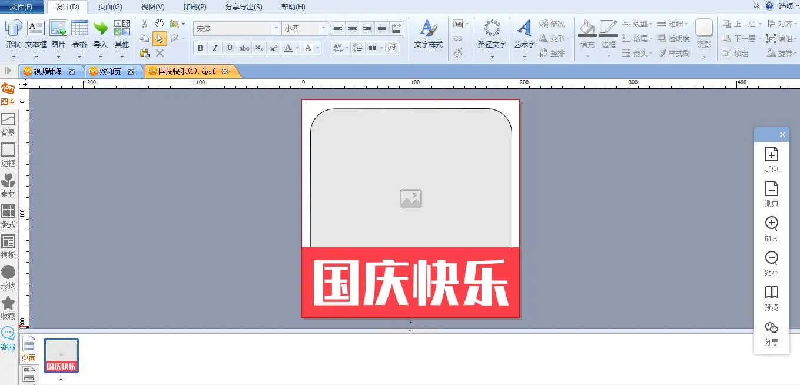Insert a text box (文本框)
The width and height of the screenshot is (800, 385).
pos(36,34)
